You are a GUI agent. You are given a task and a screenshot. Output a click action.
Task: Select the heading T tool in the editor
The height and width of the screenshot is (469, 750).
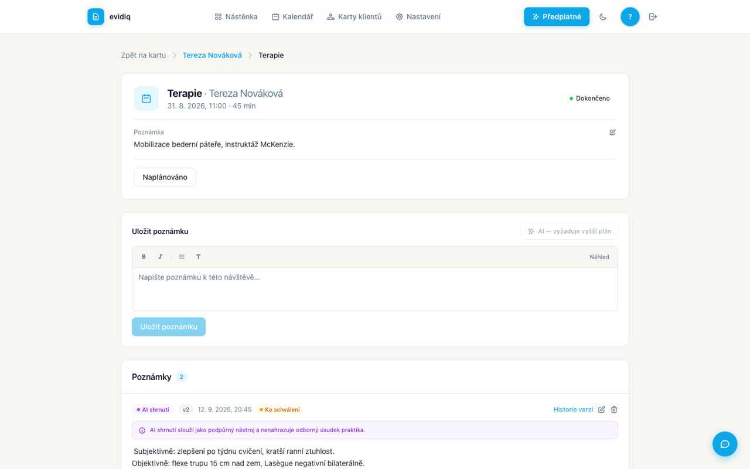coord(198,257)
